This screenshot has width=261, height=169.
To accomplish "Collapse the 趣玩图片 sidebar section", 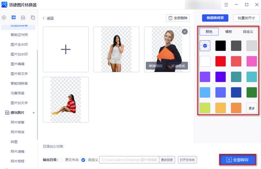I will [33, 113].
